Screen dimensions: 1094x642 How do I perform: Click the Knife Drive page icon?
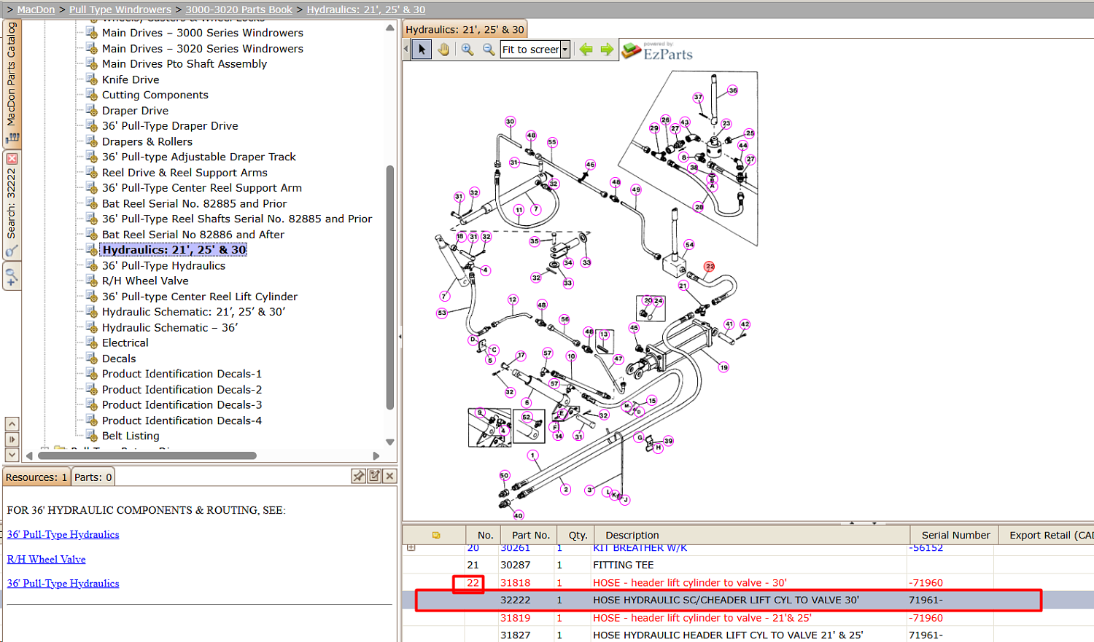point(92,79)
